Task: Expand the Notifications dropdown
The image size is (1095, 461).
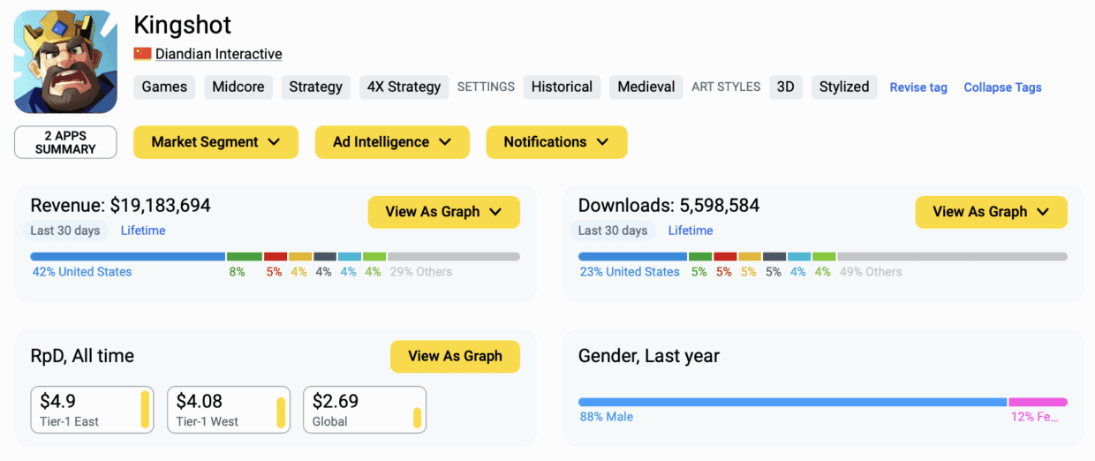Action: point(556,142)
